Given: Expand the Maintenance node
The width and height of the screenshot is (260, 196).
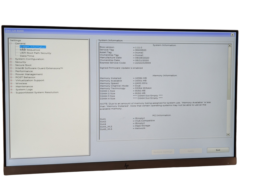Looking at the screenshot, I should tap(11, 86).
